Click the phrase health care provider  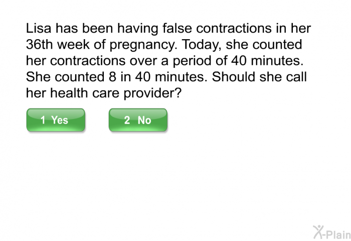pyautogui.click(x=113, y=93)
